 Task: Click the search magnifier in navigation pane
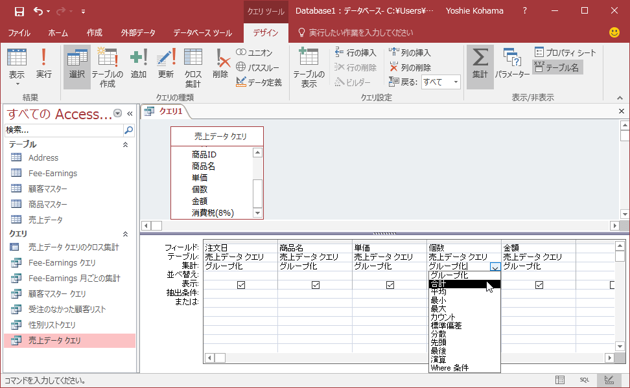[x=128, y=130]
